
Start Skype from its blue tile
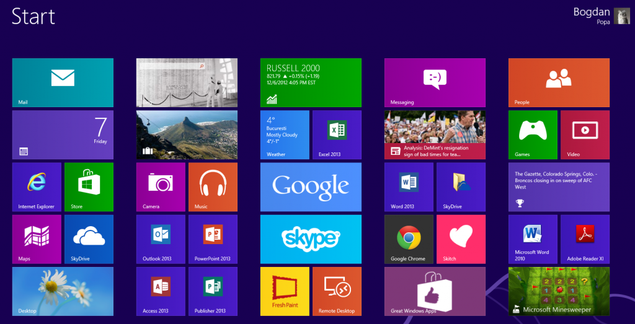[x=311, y=239]
